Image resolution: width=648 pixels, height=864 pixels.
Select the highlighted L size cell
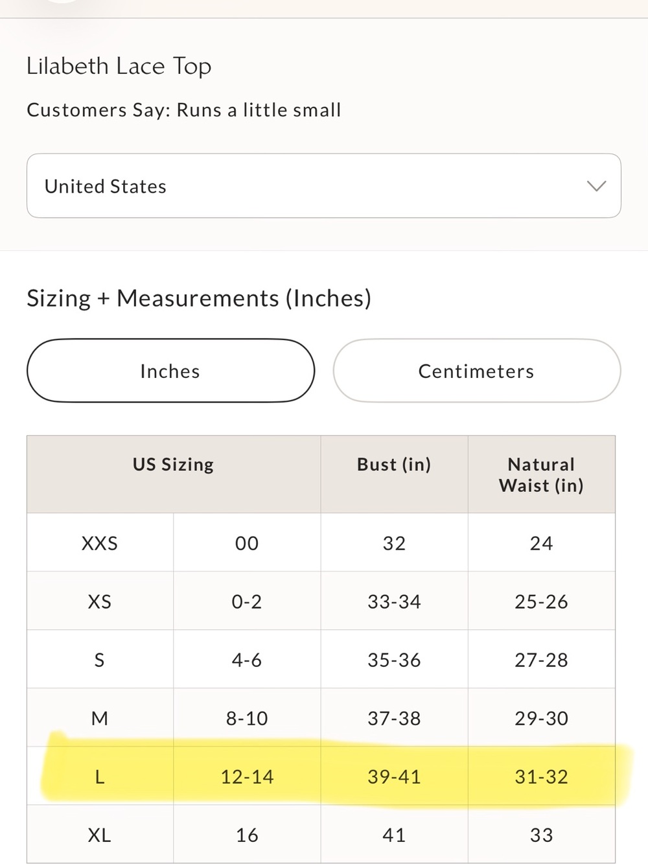click(100, 776)
